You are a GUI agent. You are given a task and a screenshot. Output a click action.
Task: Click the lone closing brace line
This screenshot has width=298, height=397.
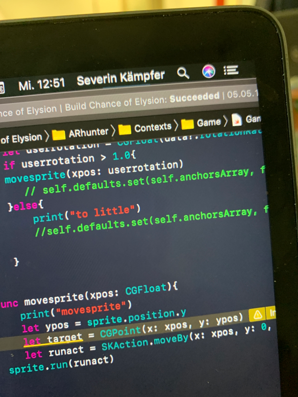[16, 262]
